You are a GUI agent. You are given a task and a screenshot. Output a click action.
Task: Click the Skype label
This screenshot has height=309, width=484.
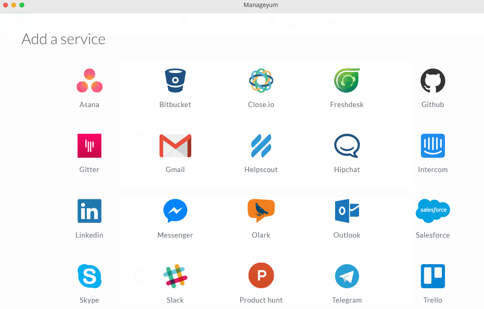click(x=89, y=300)
